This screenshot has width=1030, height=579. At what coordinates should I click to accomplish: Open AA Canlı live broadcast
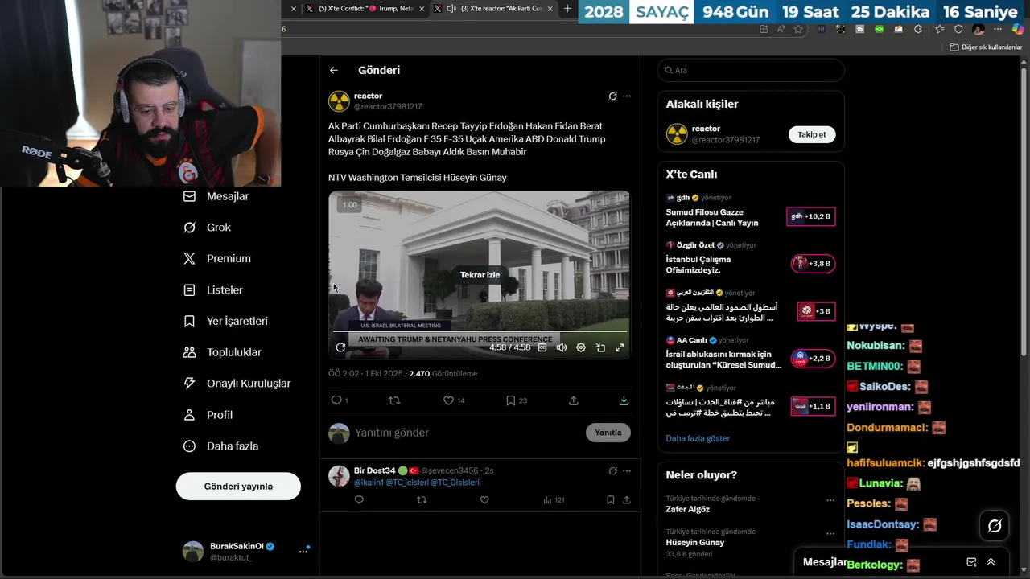(x=750, y=353)
